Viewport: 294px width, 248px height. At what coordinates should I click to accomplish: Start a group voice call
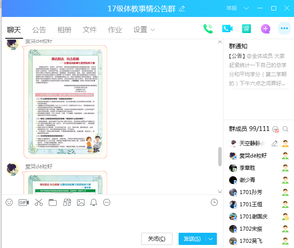pos(208,29)
